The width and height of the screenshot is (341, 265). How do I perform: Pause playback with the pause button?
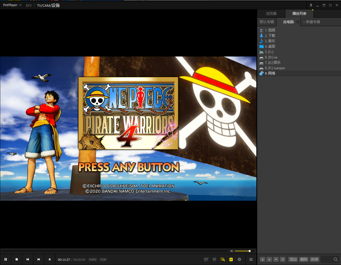pyautogui.click(x=6, y=259)
